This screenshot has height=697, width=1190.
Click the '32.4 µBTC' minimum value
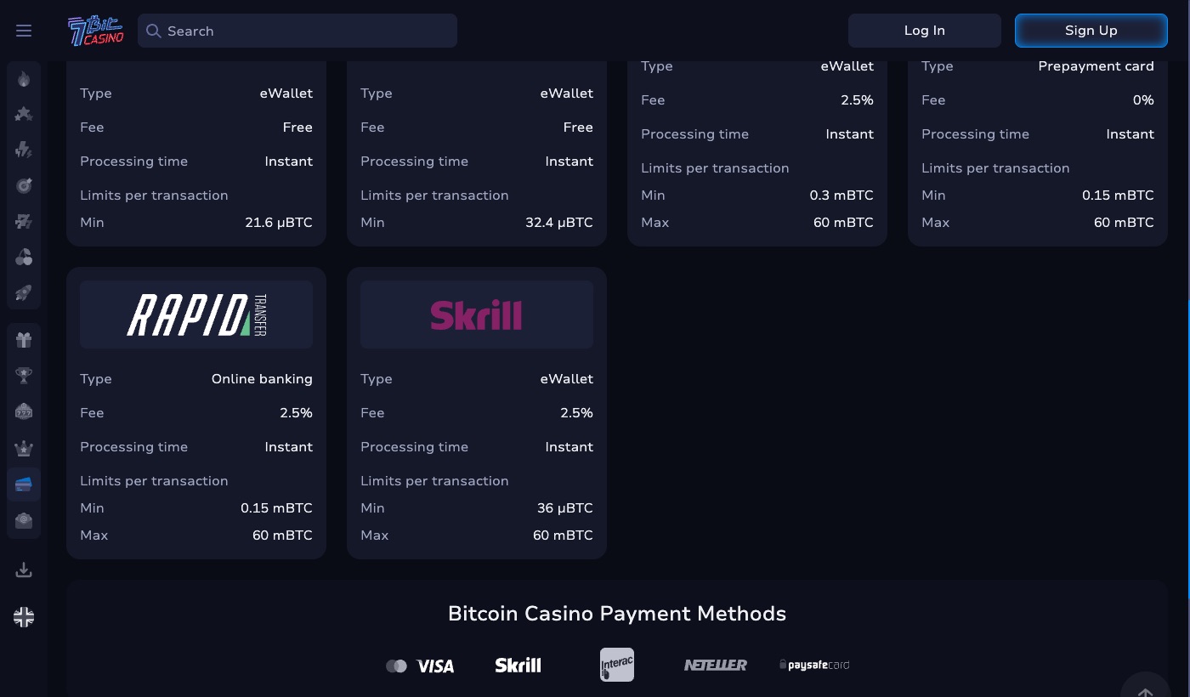tap(559, 223)
